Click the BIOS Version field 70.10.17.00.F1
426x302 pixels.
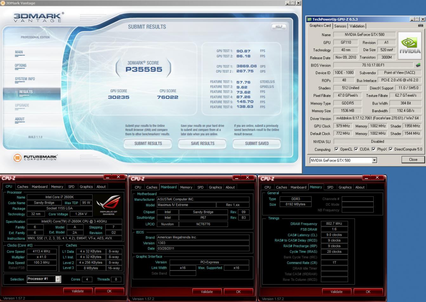[x=373, y=65]
